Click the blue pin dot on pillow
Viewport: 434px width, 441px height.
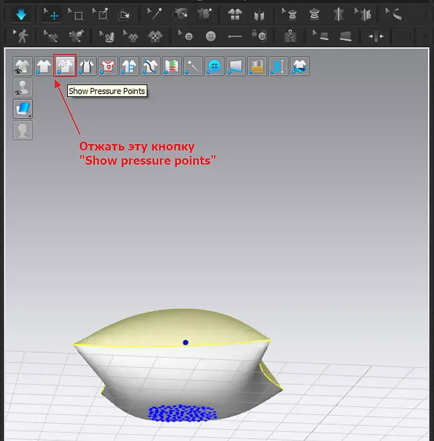186,343
